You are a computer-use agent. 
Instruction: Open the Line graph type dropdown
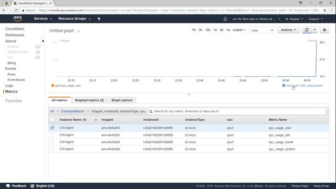pyautogui.click(x=262, y=30)
